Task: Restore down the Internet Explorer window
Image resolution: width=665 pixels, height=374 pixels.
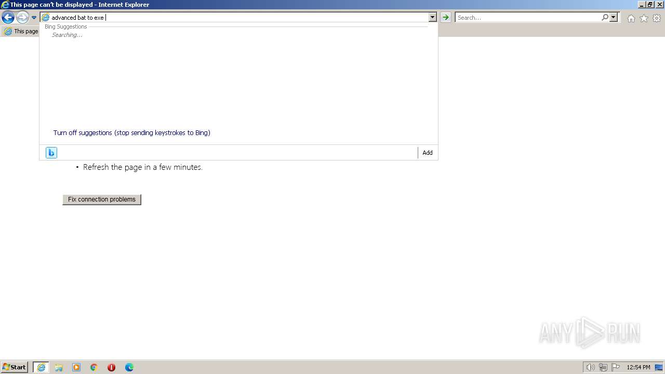Action: click(x=650, y=4)
